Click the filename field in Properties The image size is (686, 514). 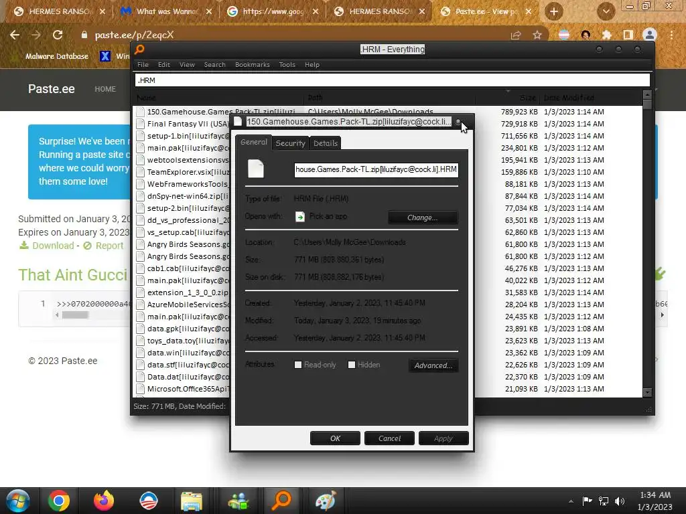[376, 169]
